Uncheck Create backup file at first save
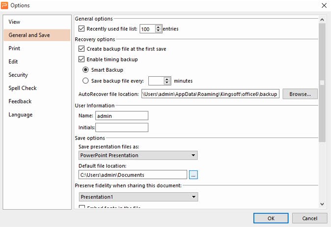 [x=82, y=49]
